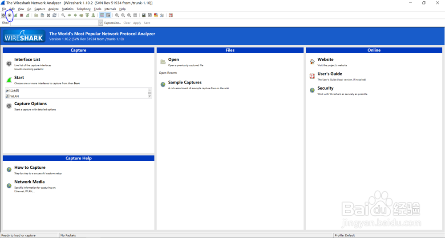Click the Apply filter button
The image size is (445, 238).
pos(137,23)
